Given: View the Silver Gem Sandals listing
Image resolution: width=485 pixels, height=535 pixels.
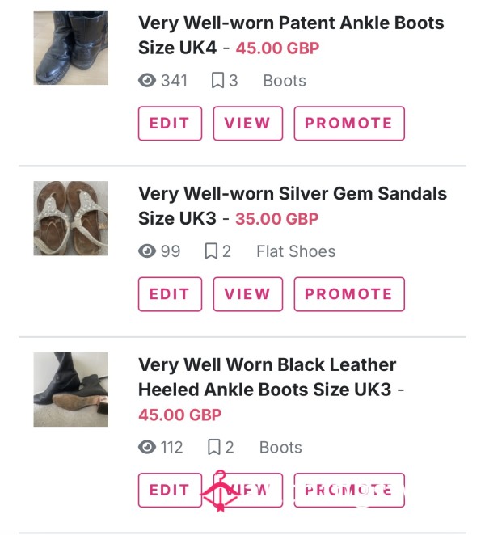Looking at the screenshot, I should tap(248, 294).
